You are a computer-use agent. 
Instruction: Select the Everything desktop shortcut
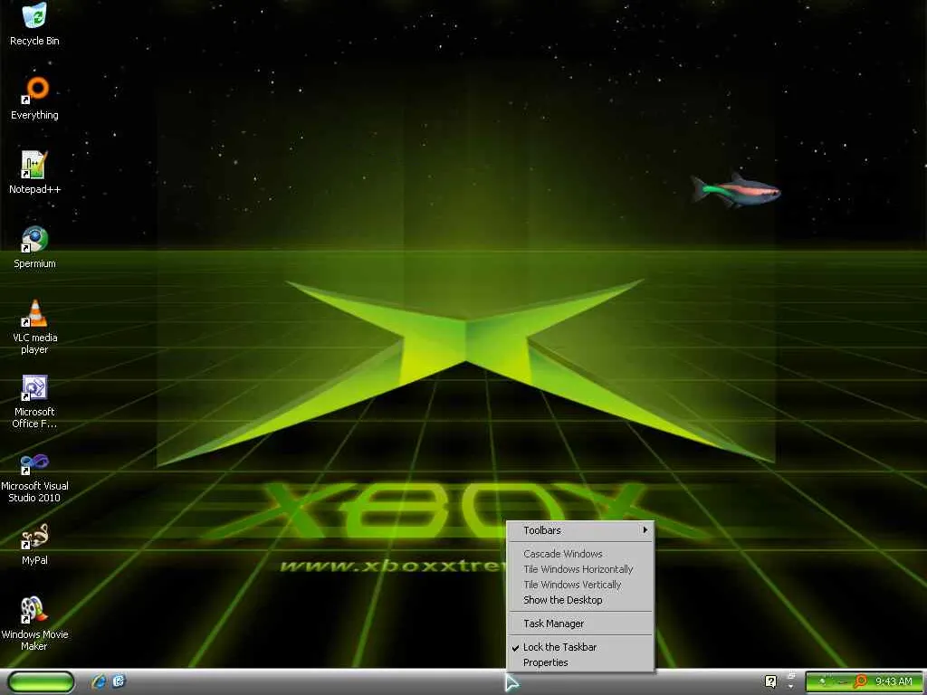pyautogui.click(x=34, y=98)
